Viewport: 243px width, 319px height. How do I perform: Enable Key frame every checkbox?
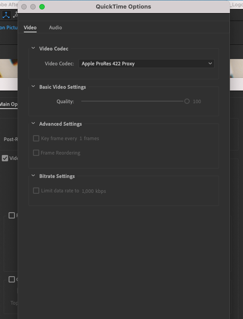click(x=36, y=138)
